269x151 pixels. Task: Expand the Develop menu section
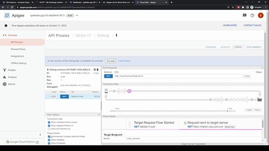[13, 35]
